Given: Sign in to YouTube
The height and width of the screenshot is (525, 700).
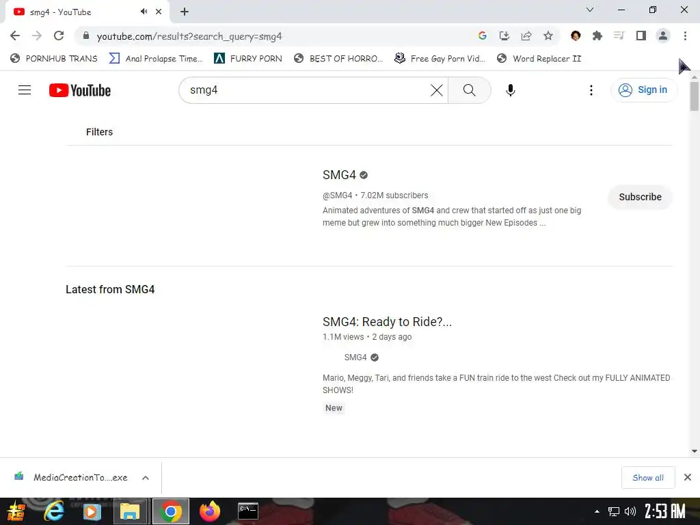Looking at the screenshot, I should pyautogui.click(x=643, y=90).
